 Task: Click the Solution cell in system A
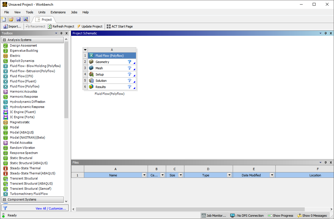click(x=112, y=81)
